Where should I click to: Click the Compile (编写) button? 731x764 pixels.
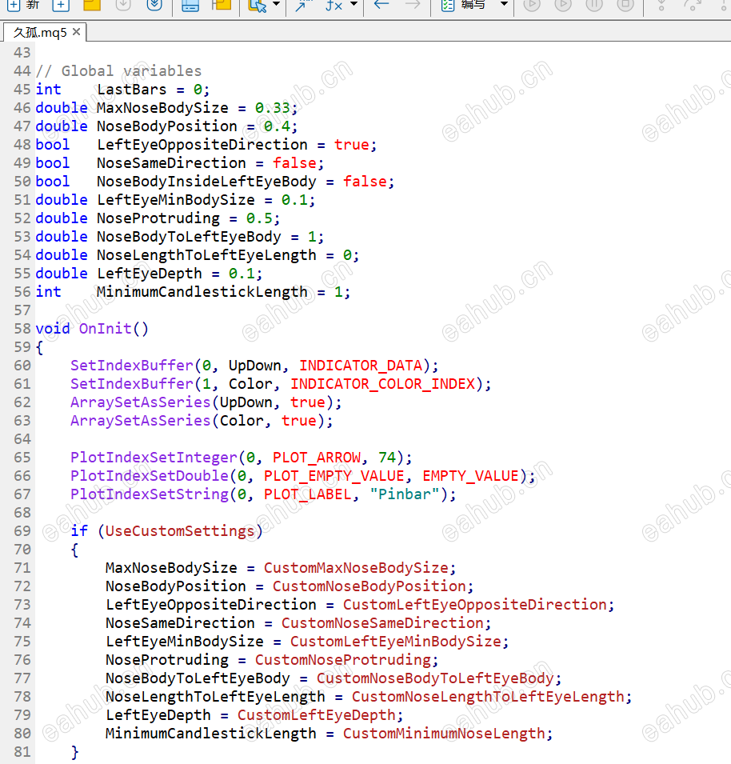coord(463,5)
